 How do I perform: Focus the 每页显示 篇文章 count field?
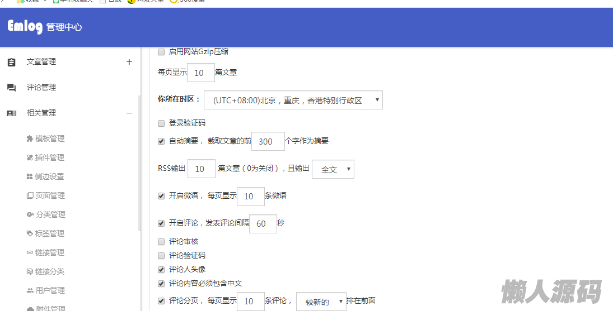201,73
